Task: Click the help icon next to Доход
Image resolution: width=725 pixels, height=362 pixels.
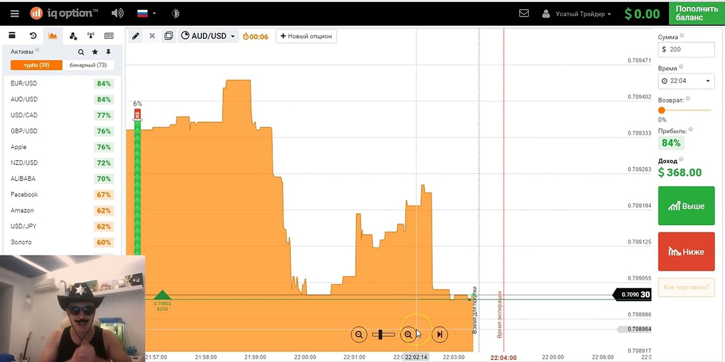Action: point(682,160)
